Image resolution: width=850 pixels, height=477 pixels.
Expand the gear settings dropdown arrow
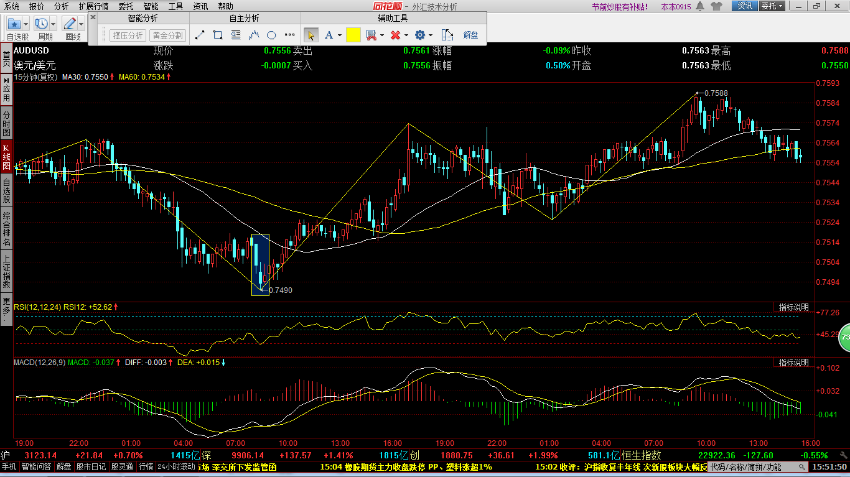click(431, 35)
